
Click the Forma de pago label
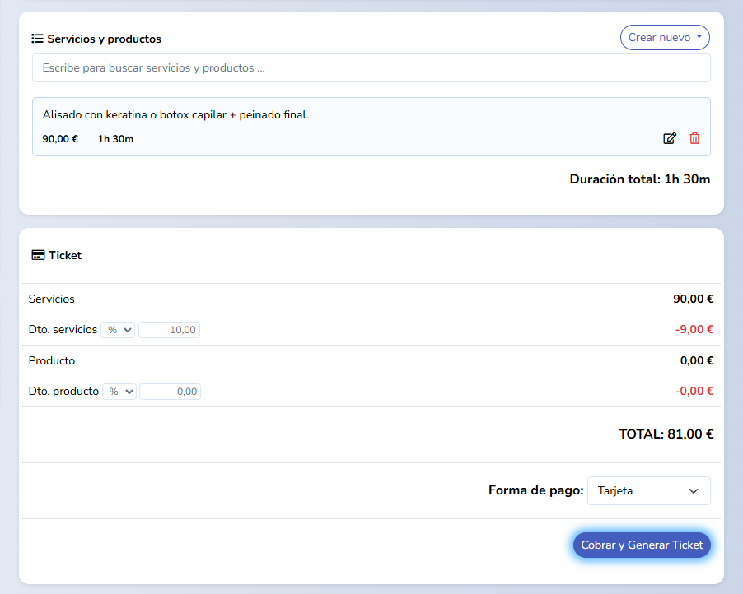(x=535, y=490)
